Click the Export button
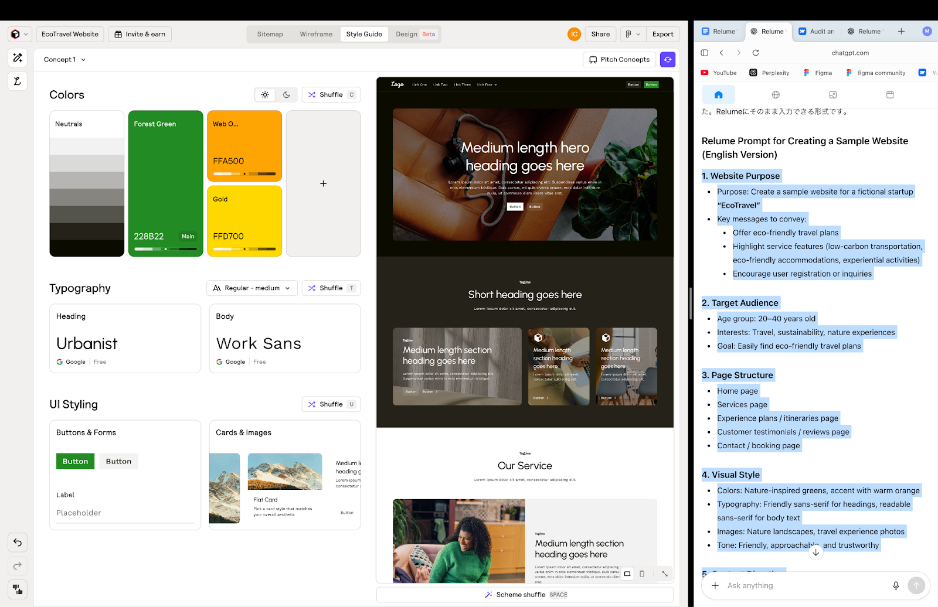The height and width of the screenshot is (607, 938). tap(663, 34)
